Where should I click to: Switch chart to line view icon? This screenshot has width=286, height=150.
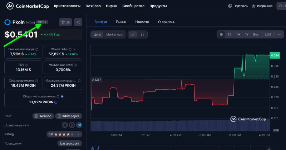pos(133,35)
